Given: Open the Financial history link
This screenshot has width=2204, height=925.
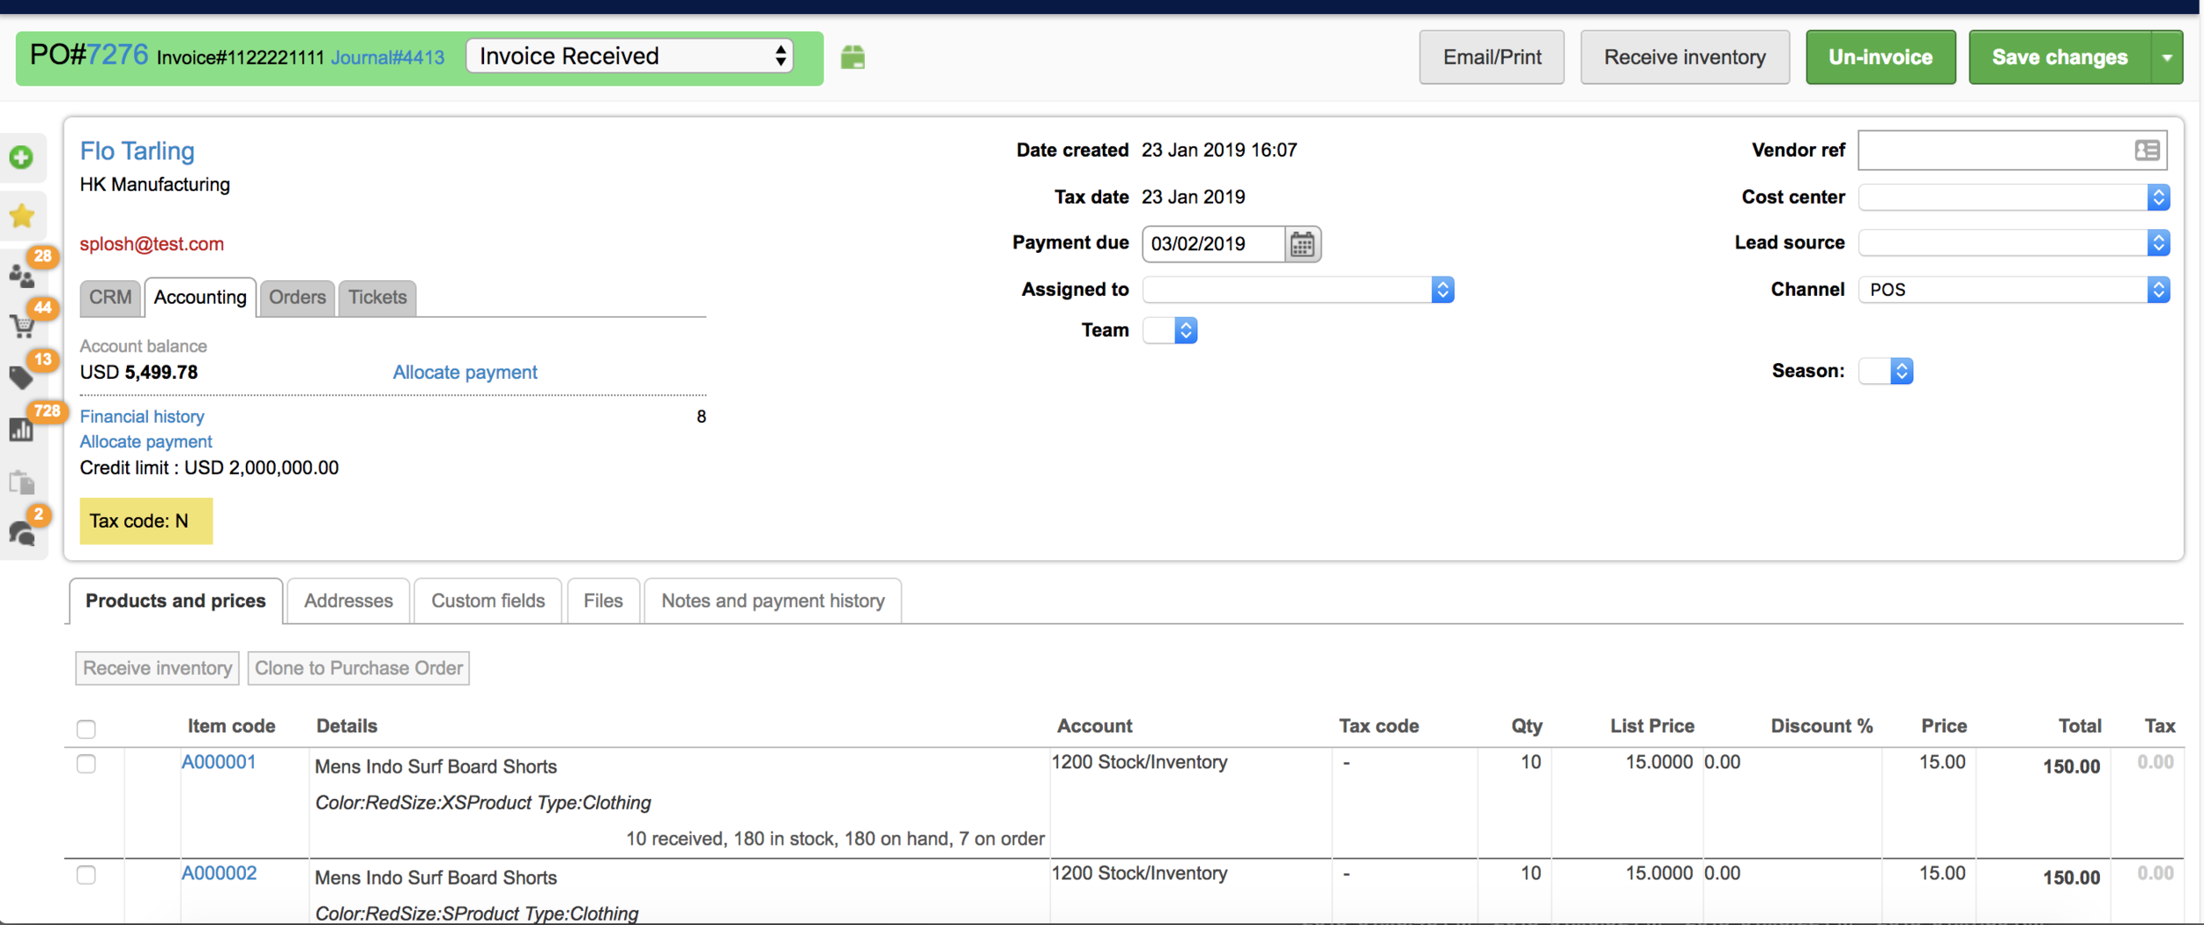Looking at the screenshot, I should pyautogui.click(x=142, y=417).
